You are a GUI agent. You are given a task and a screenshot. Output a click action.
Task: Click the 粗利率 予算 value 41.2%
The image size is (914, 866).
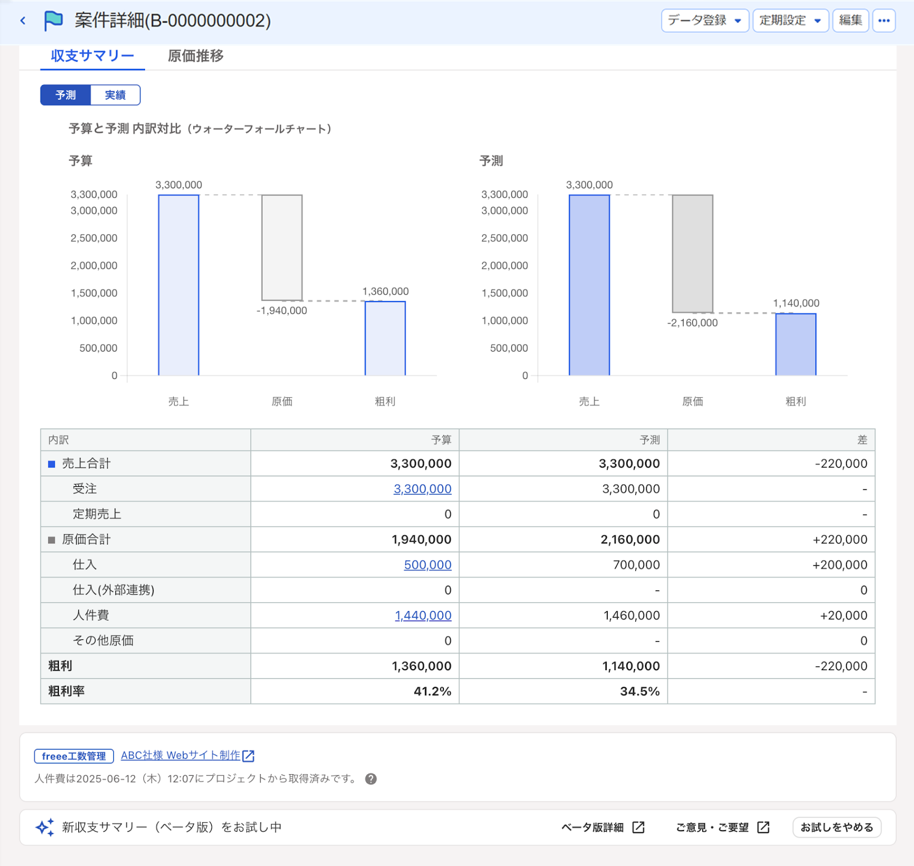tap(432, 691)
